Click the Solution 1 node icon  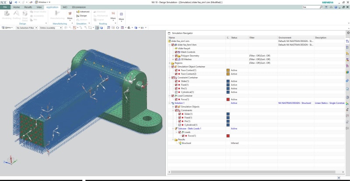[172, 103]
